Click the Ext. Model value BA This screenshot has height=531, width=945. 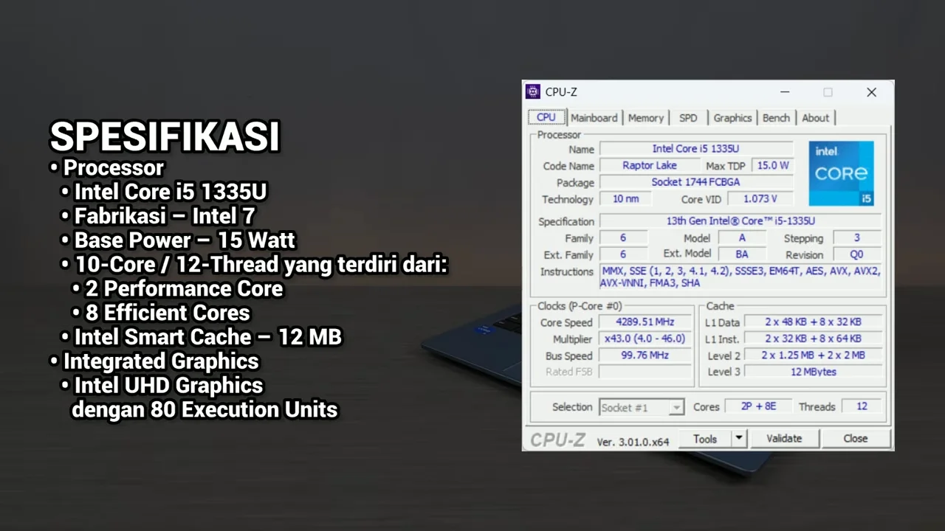click(x=741, y=254)
